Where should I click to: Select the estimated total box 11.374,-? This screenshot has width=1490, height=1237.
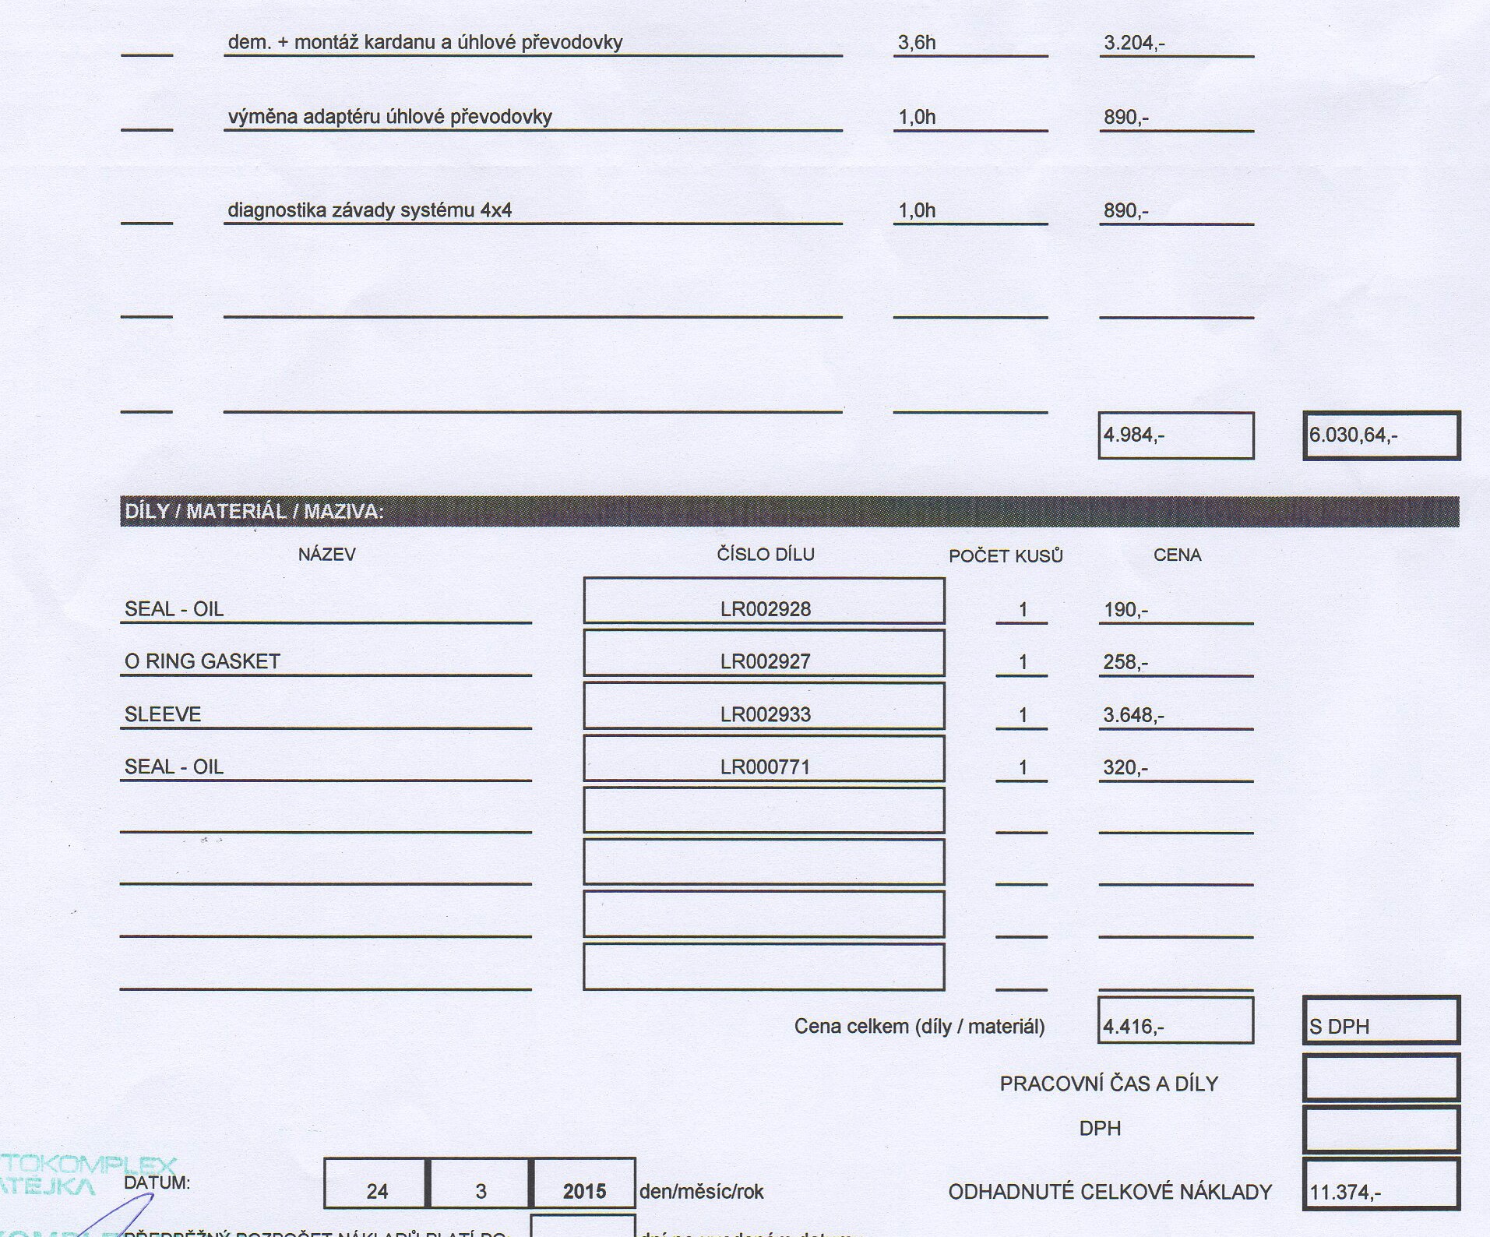click(x=1381, y=1185)
